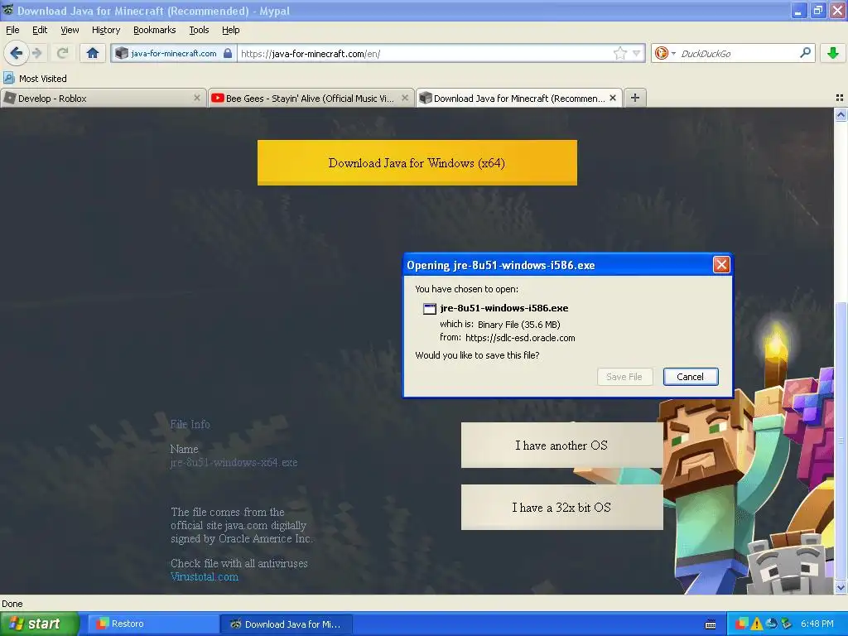
Task: Go back with the back arrow button
Action: click(16, 53)
